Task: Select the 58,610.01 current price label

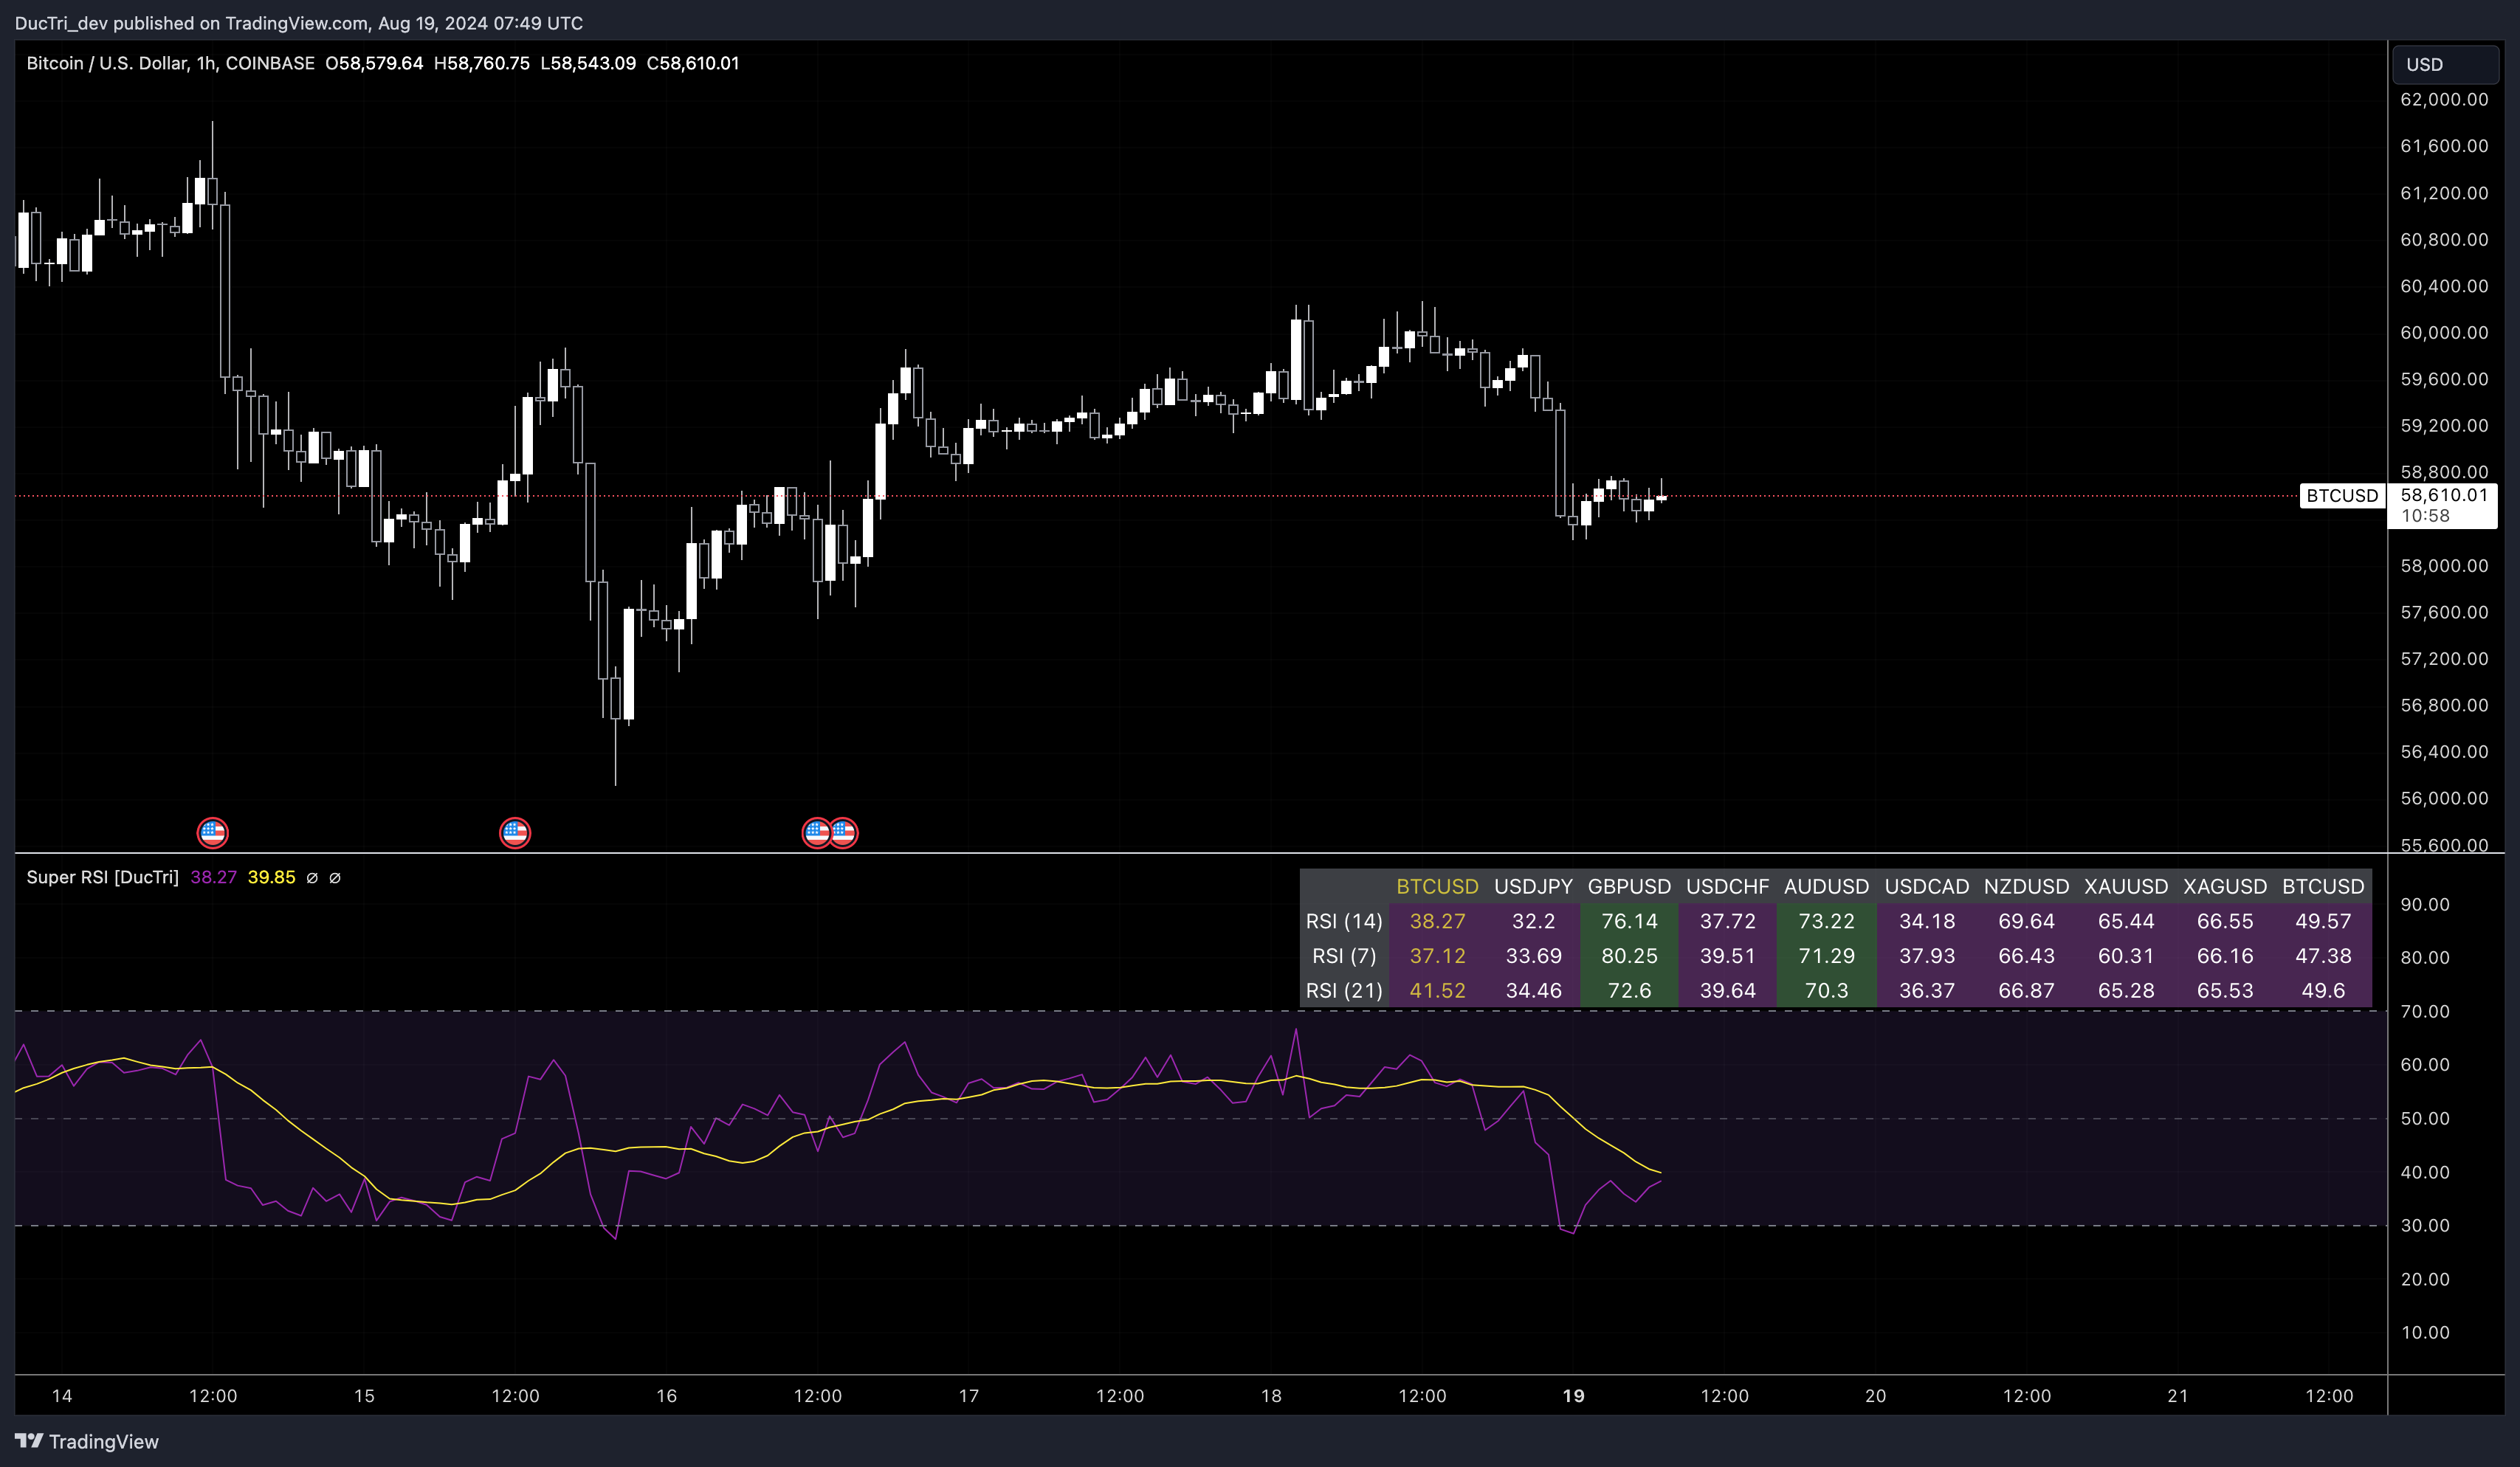Action: (2444, 495)
